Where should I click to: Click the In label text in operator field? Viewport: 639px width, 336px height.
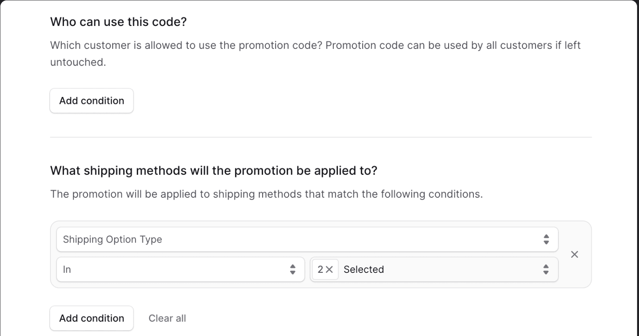tap(67, 270)
